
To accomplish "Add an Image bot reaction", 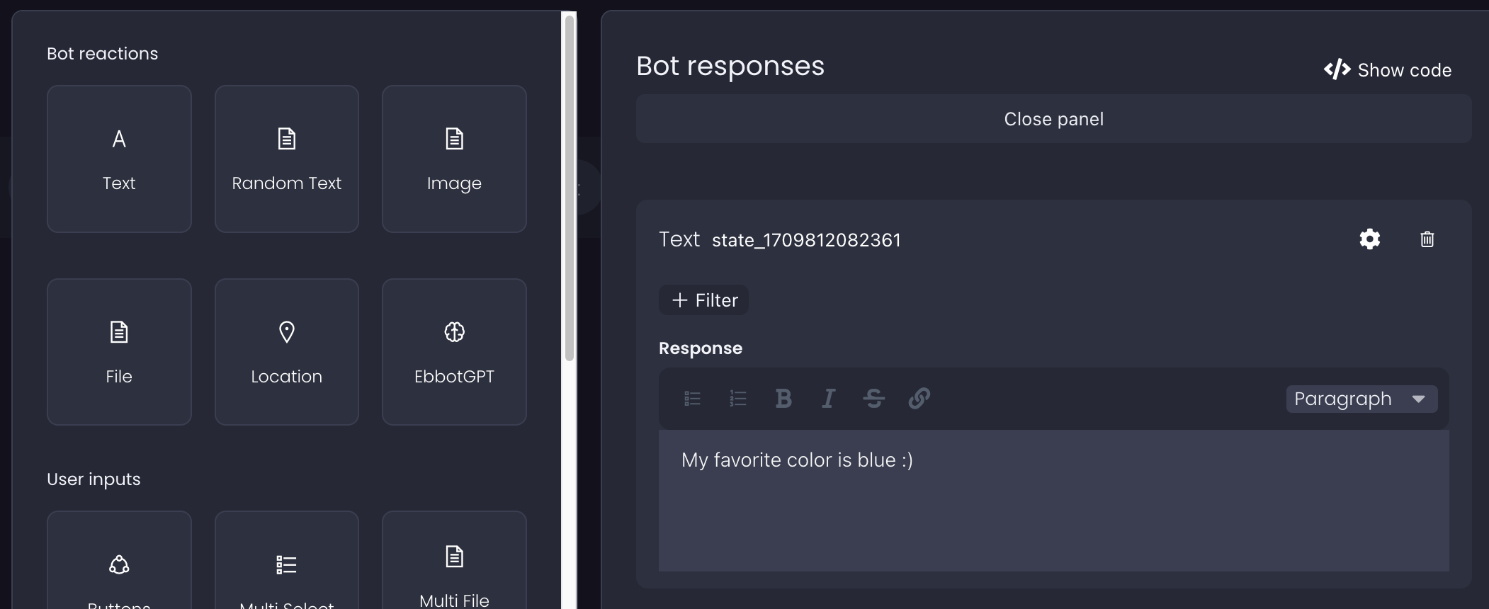I will coord(454,159).
